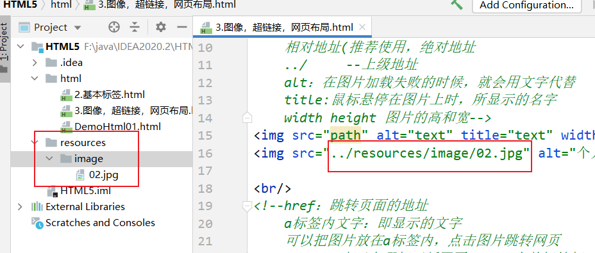
Task: Expand the .idea folder
Action: point(35,63)
